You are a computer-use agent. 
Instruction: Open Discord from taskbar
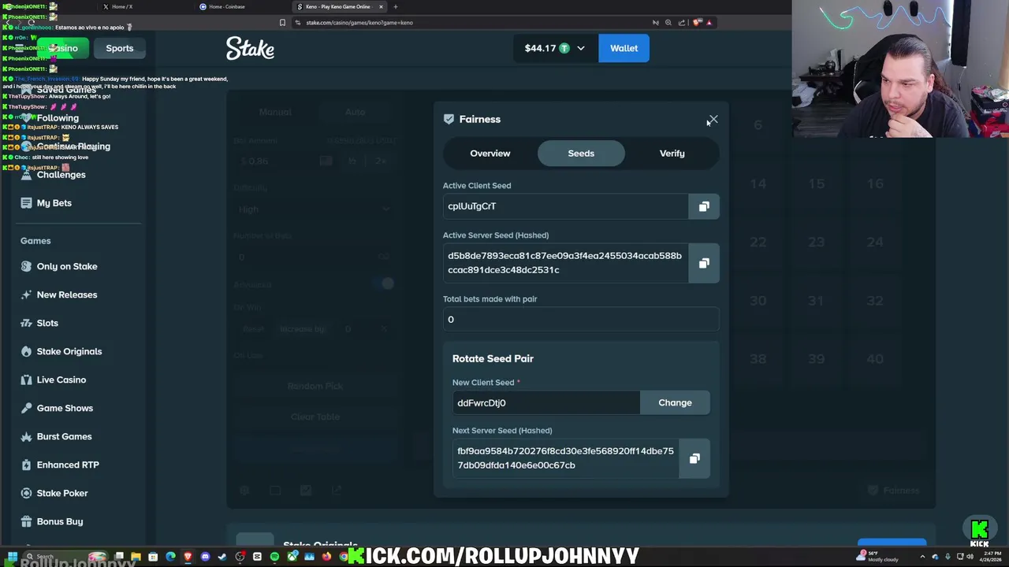coord(205,557)
